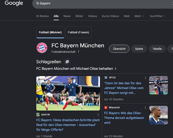Switch to the Bilder tab

[79, 16]
